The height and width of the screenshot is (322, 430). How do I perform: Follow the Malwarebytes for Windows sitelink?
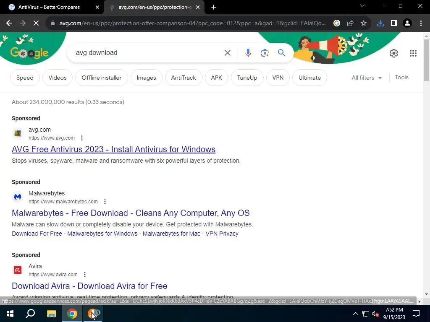click(102, 234)
